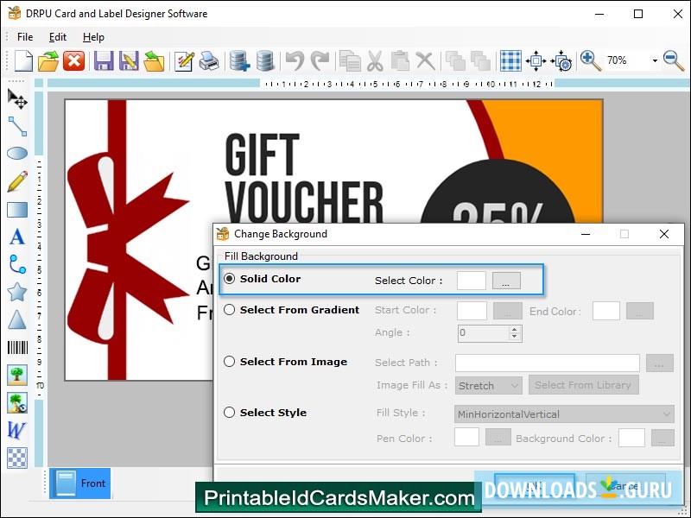Click the zoom in magnifier icon
The height and width of the screenshot is (518, 691).
pos(590,60)
